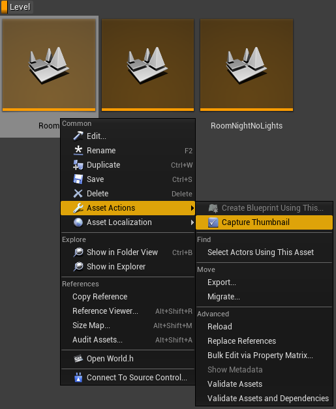Click the hammer icon next to Edit
The width and height of the screenshot is (336, 409).
coord(78,136)
